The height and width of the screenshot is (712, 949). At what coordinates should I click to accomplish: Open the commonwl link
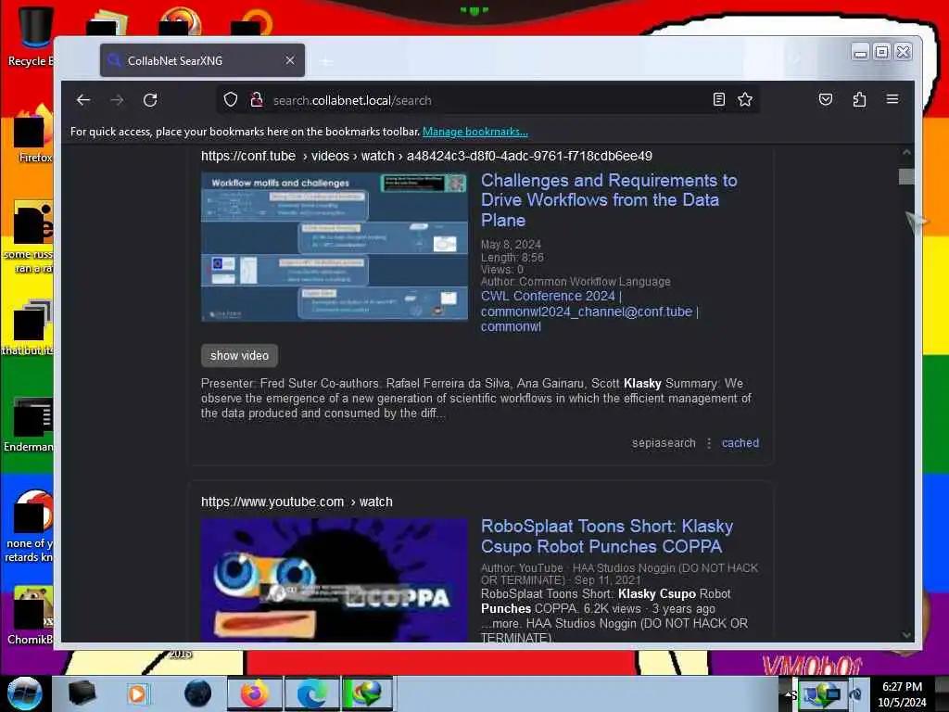(x=511, y=327)
